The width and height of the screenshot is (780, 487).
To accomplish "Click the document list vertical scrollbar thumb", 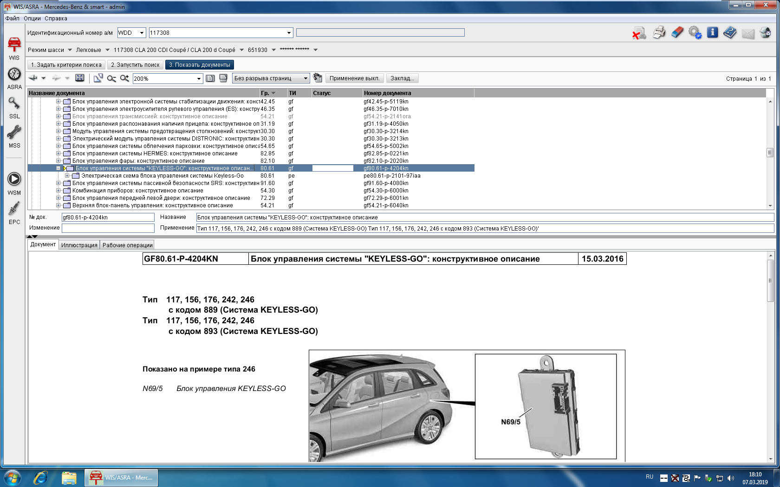I will coord(770,153).
